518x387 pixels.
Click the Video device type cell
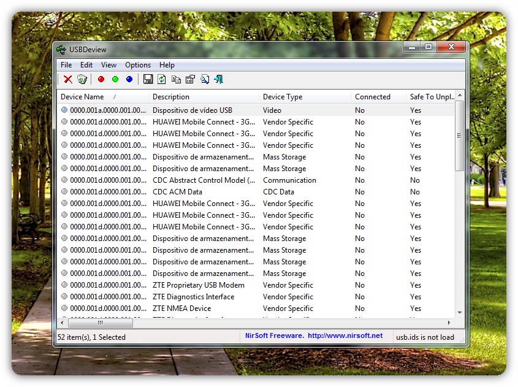pyautogui.click(x=272, y=110)
